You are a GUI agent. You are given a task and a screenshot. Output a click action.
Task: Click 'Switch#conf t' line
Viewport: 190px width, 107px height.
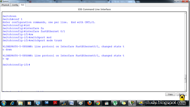(x=12, y=19)
